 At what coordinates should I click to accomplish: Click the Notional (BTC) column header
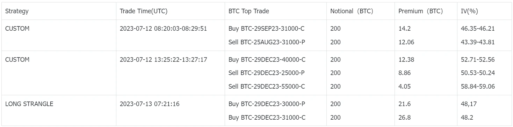coord(352,11)
